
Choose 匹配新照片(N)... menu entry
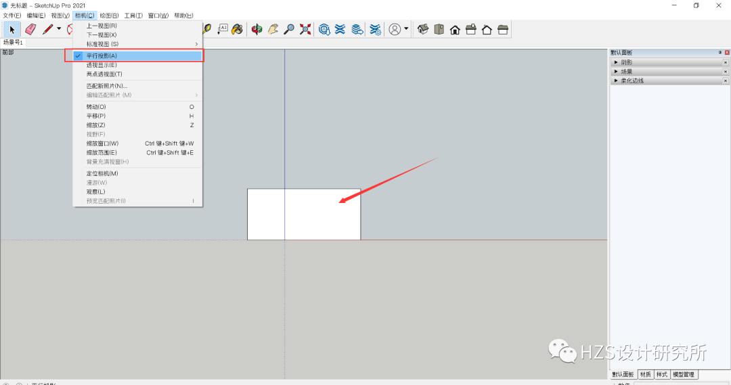tap(137, 86)
